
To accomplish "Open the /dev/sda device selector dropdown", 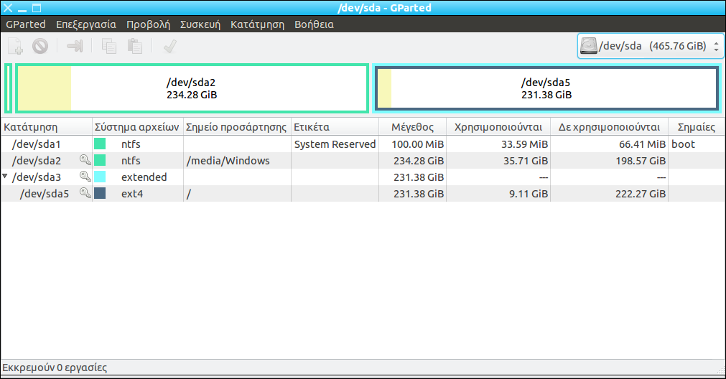I will 650,47.
